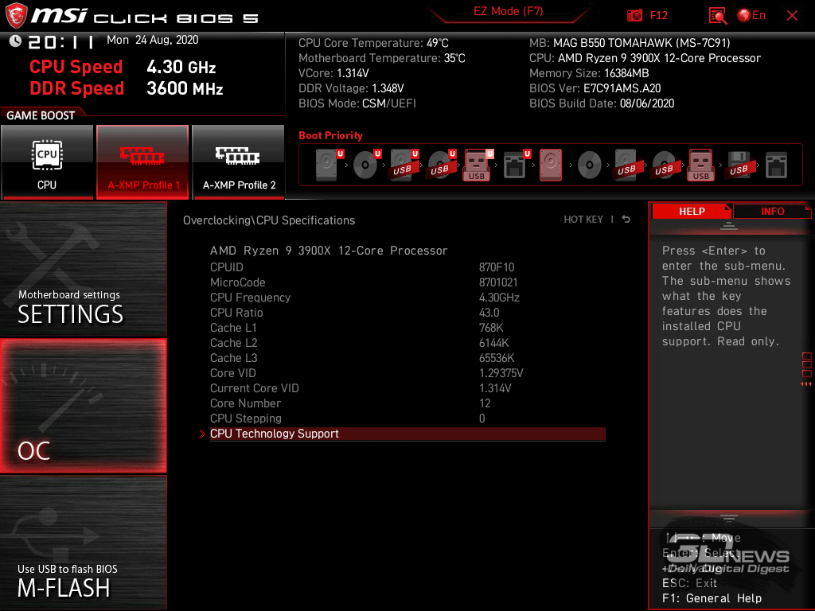Image resolution: width=815 pixels, height=611 pixels.
Task: Click the system clock showing 20:11
Action: click(61, 41)
